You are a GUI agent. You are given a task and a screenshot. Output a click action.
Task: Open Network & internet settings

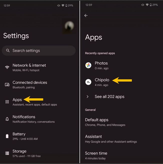40,67
